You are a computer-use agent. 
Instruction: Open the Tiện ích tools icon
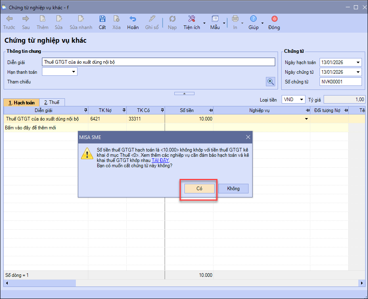click(x=192, y=19)
